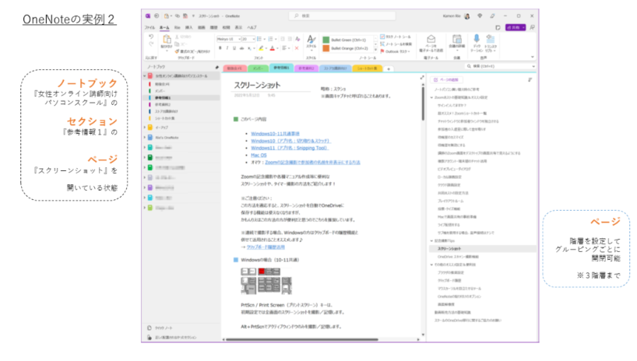Collapse the first notebook in the list

[x=145, y=76]
